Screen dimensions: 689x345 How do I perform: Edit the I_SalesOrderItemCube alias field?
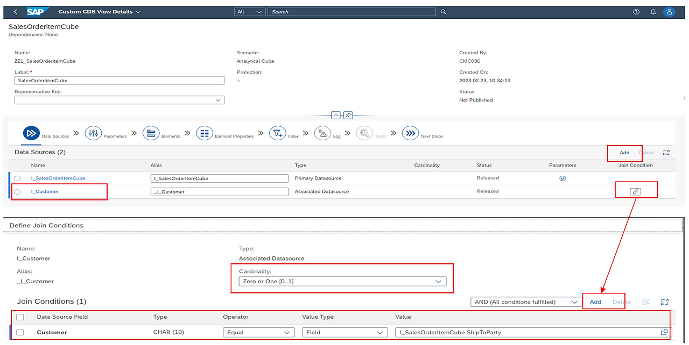pyautogui.click(x=220, y=178)
